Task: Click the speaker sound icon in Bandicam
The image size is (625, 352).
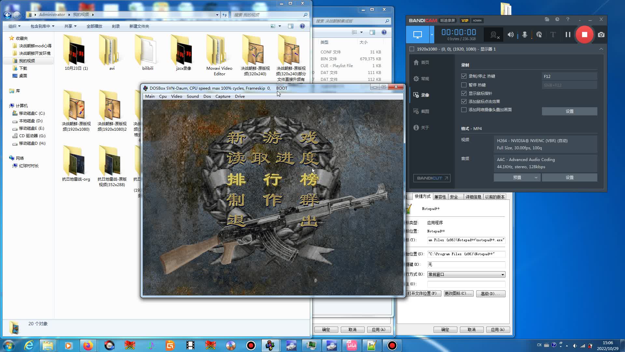Action: coord(510,35)
